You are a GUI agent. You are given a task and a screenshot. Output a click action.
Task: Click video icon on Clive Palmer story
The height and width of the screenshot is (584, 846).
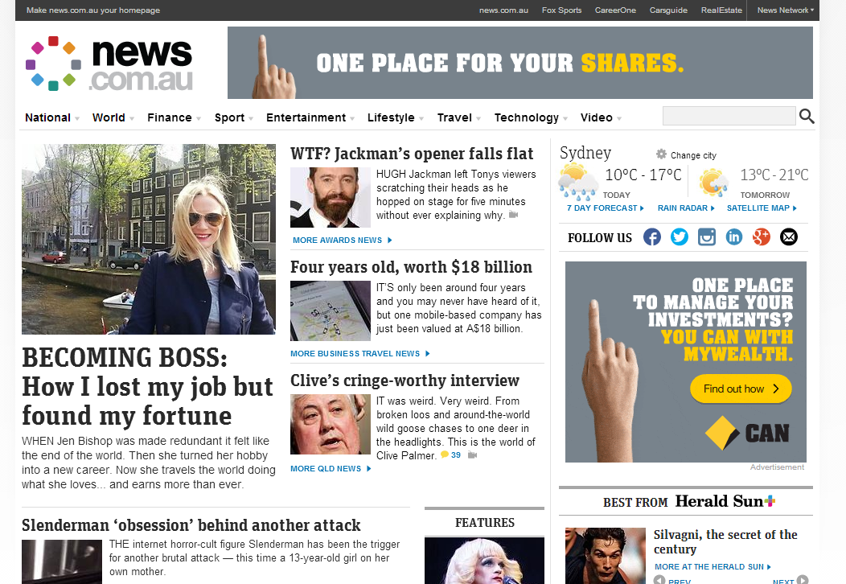473,455
